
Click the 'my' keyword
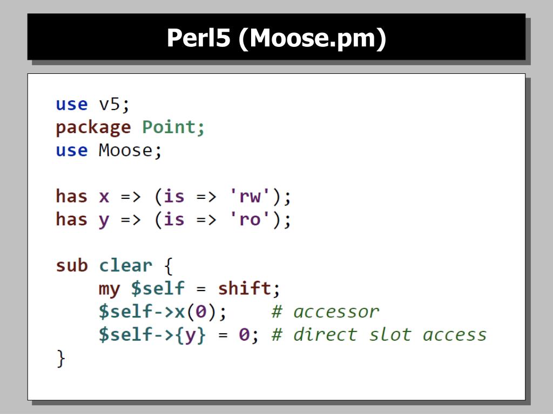pos(109,289)
